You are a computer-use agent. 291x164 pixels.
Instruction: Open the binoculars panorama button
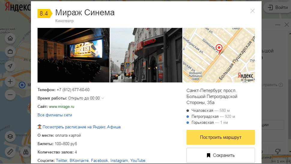tap(26, 152)
